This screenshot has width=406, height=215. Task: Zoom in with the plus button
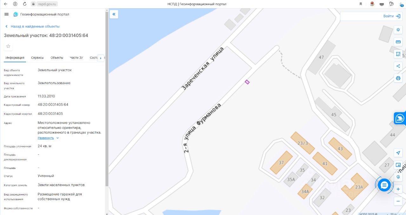pyautogui.click(x=398, y=189)
